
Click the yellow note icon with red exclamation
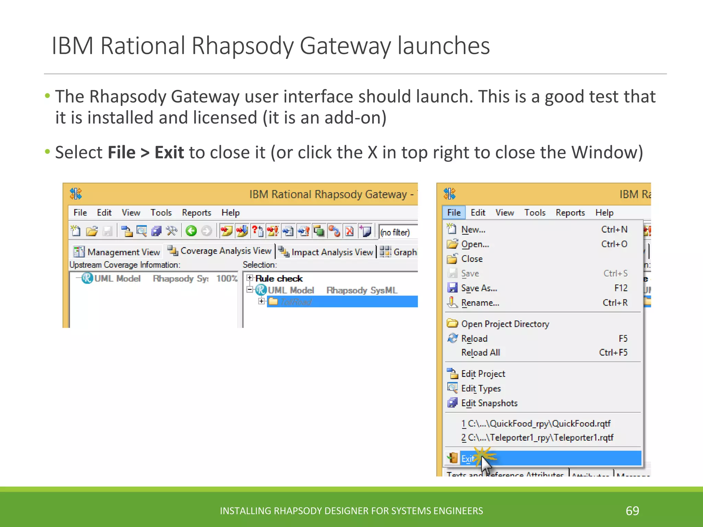(x=273, y=231)
